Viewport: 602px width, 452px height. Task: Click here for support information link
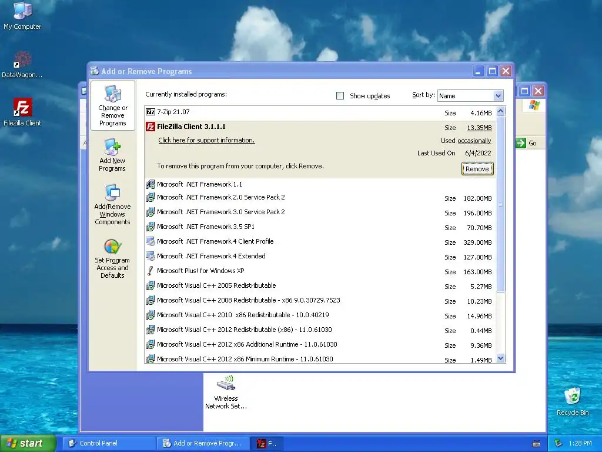click(206, 140)
